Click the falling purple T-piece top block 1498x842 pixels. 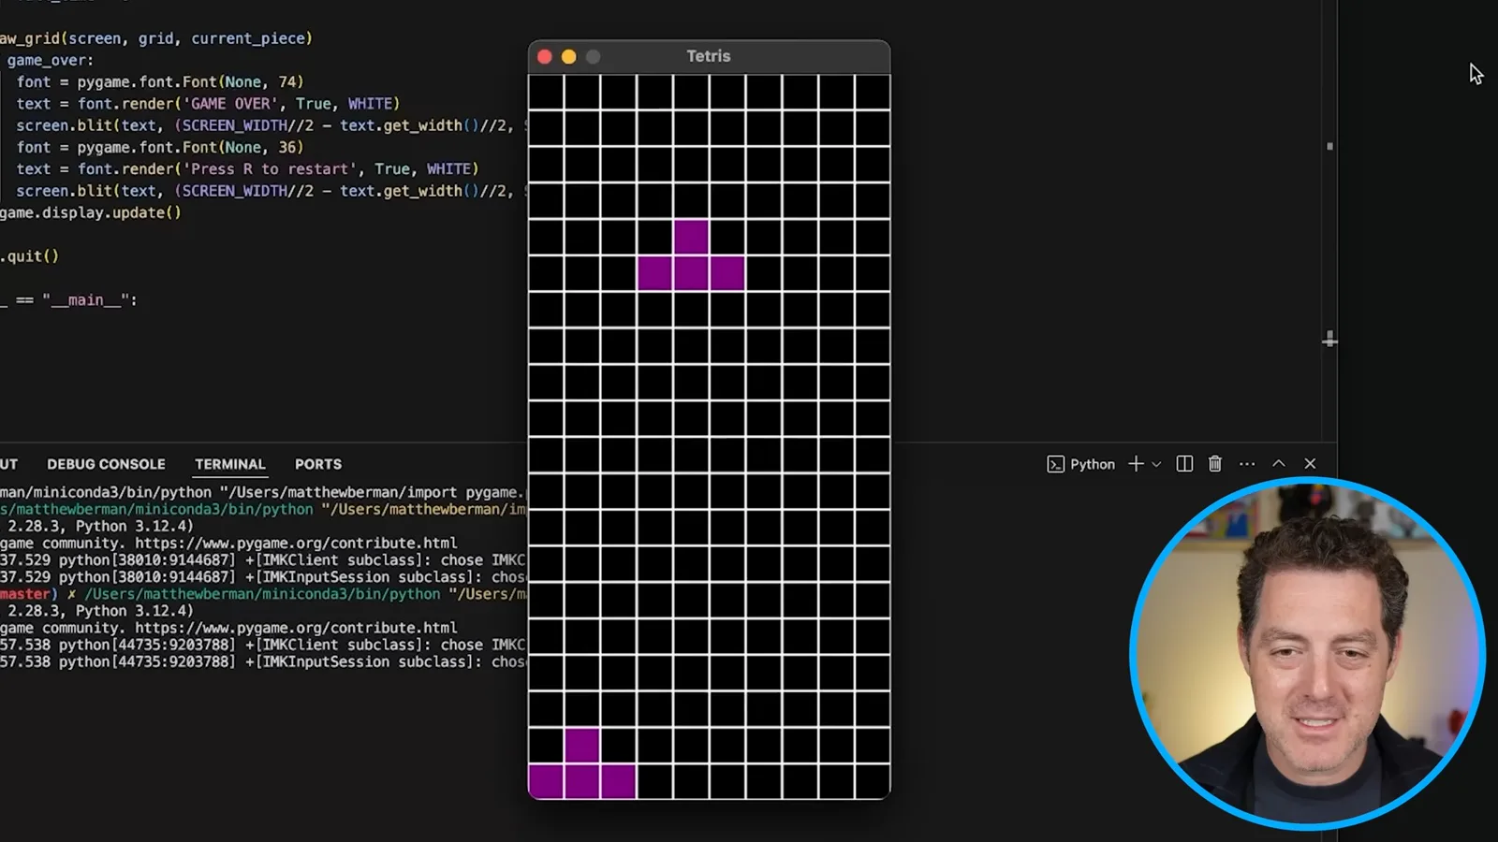coord(691,237)
